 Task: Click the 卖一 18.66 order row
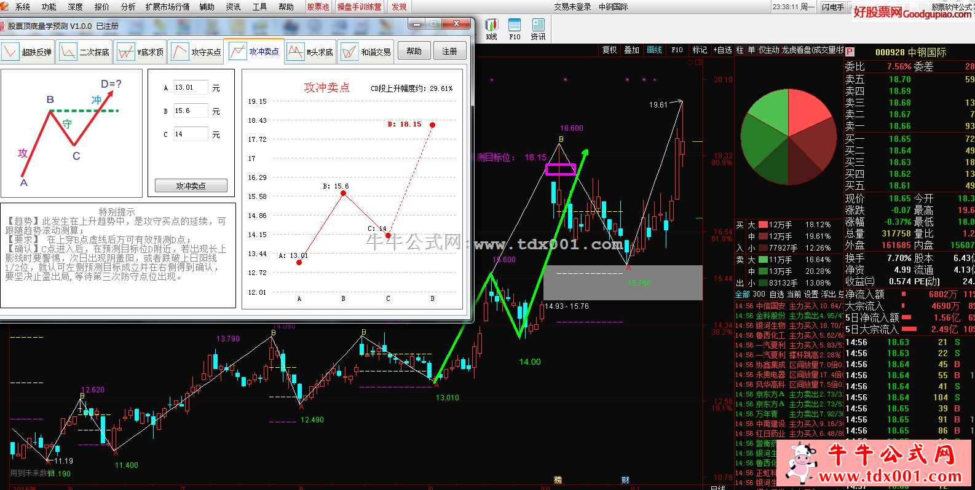(x=909, y=126)
